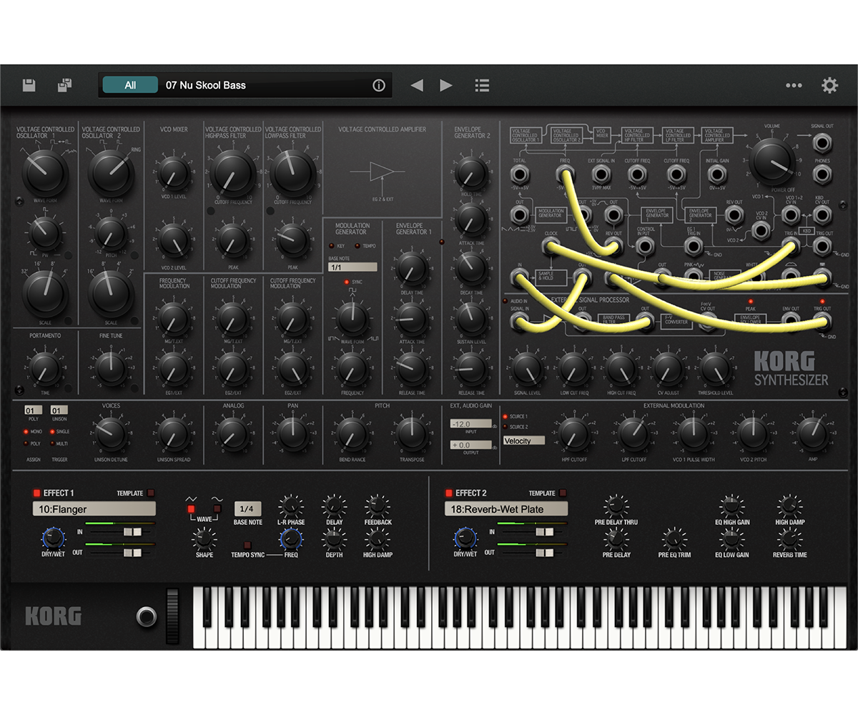Select external modulation Source 1

505,416
